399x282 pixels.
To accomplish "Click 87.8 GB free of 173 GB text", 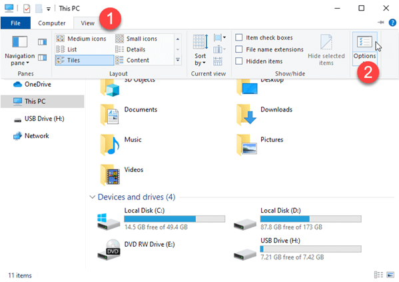I will (x=291, y=227).
